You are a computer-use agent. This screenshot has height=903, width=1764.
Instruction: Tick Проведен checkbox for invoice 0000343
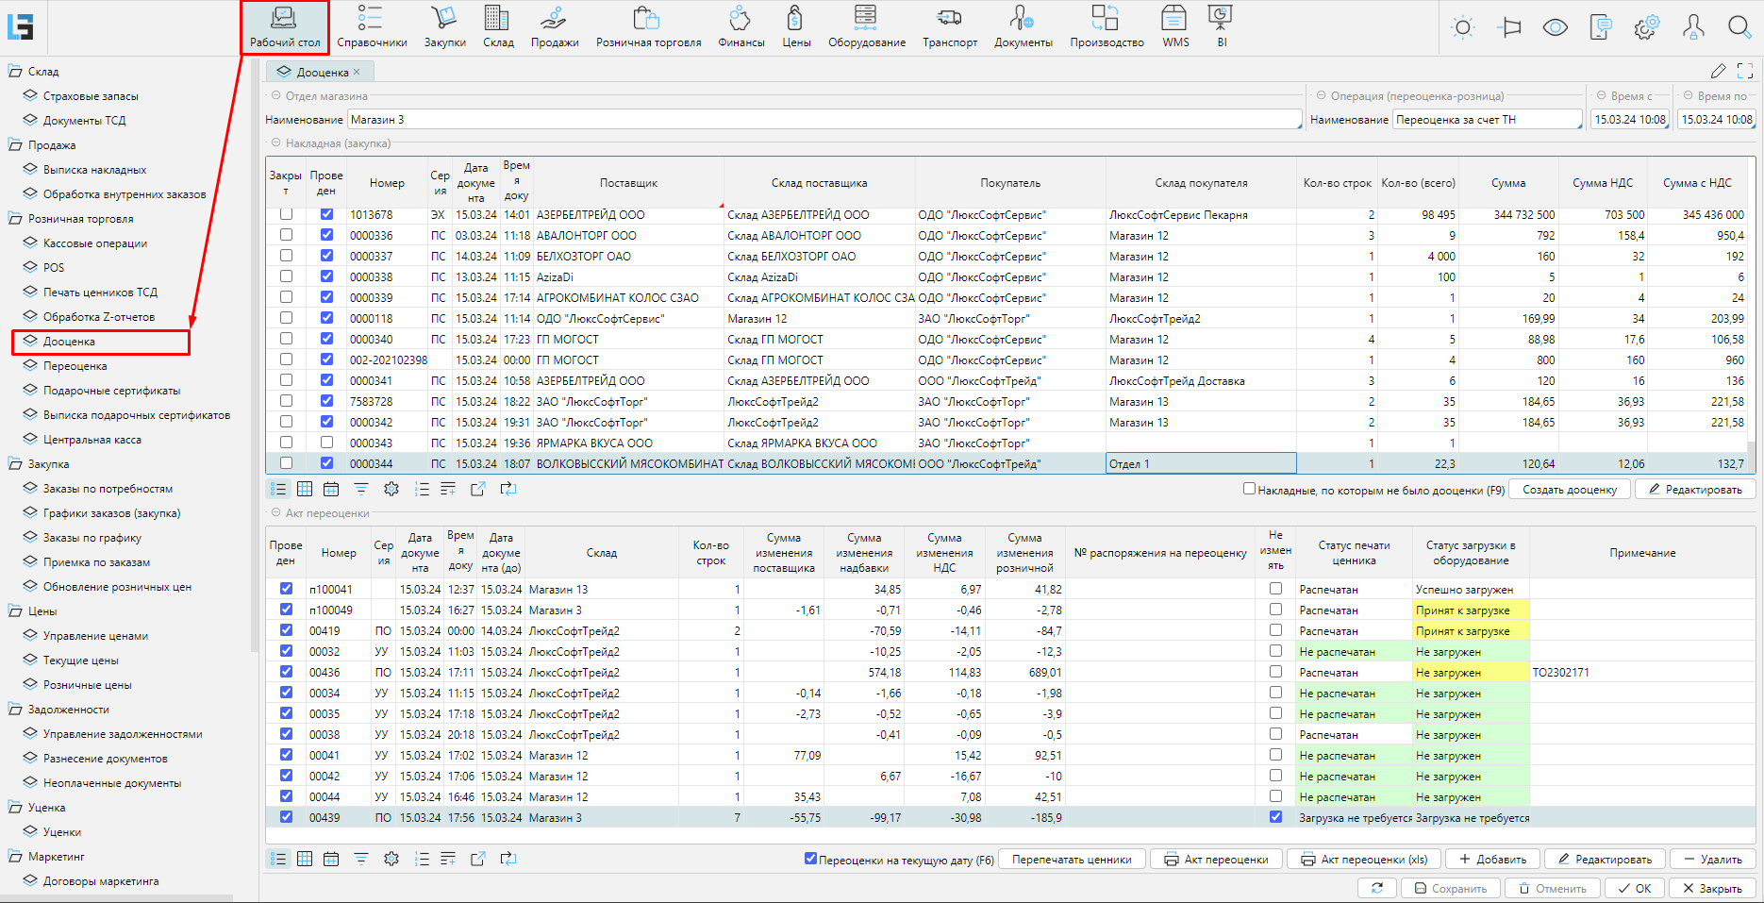coord(326,443)
